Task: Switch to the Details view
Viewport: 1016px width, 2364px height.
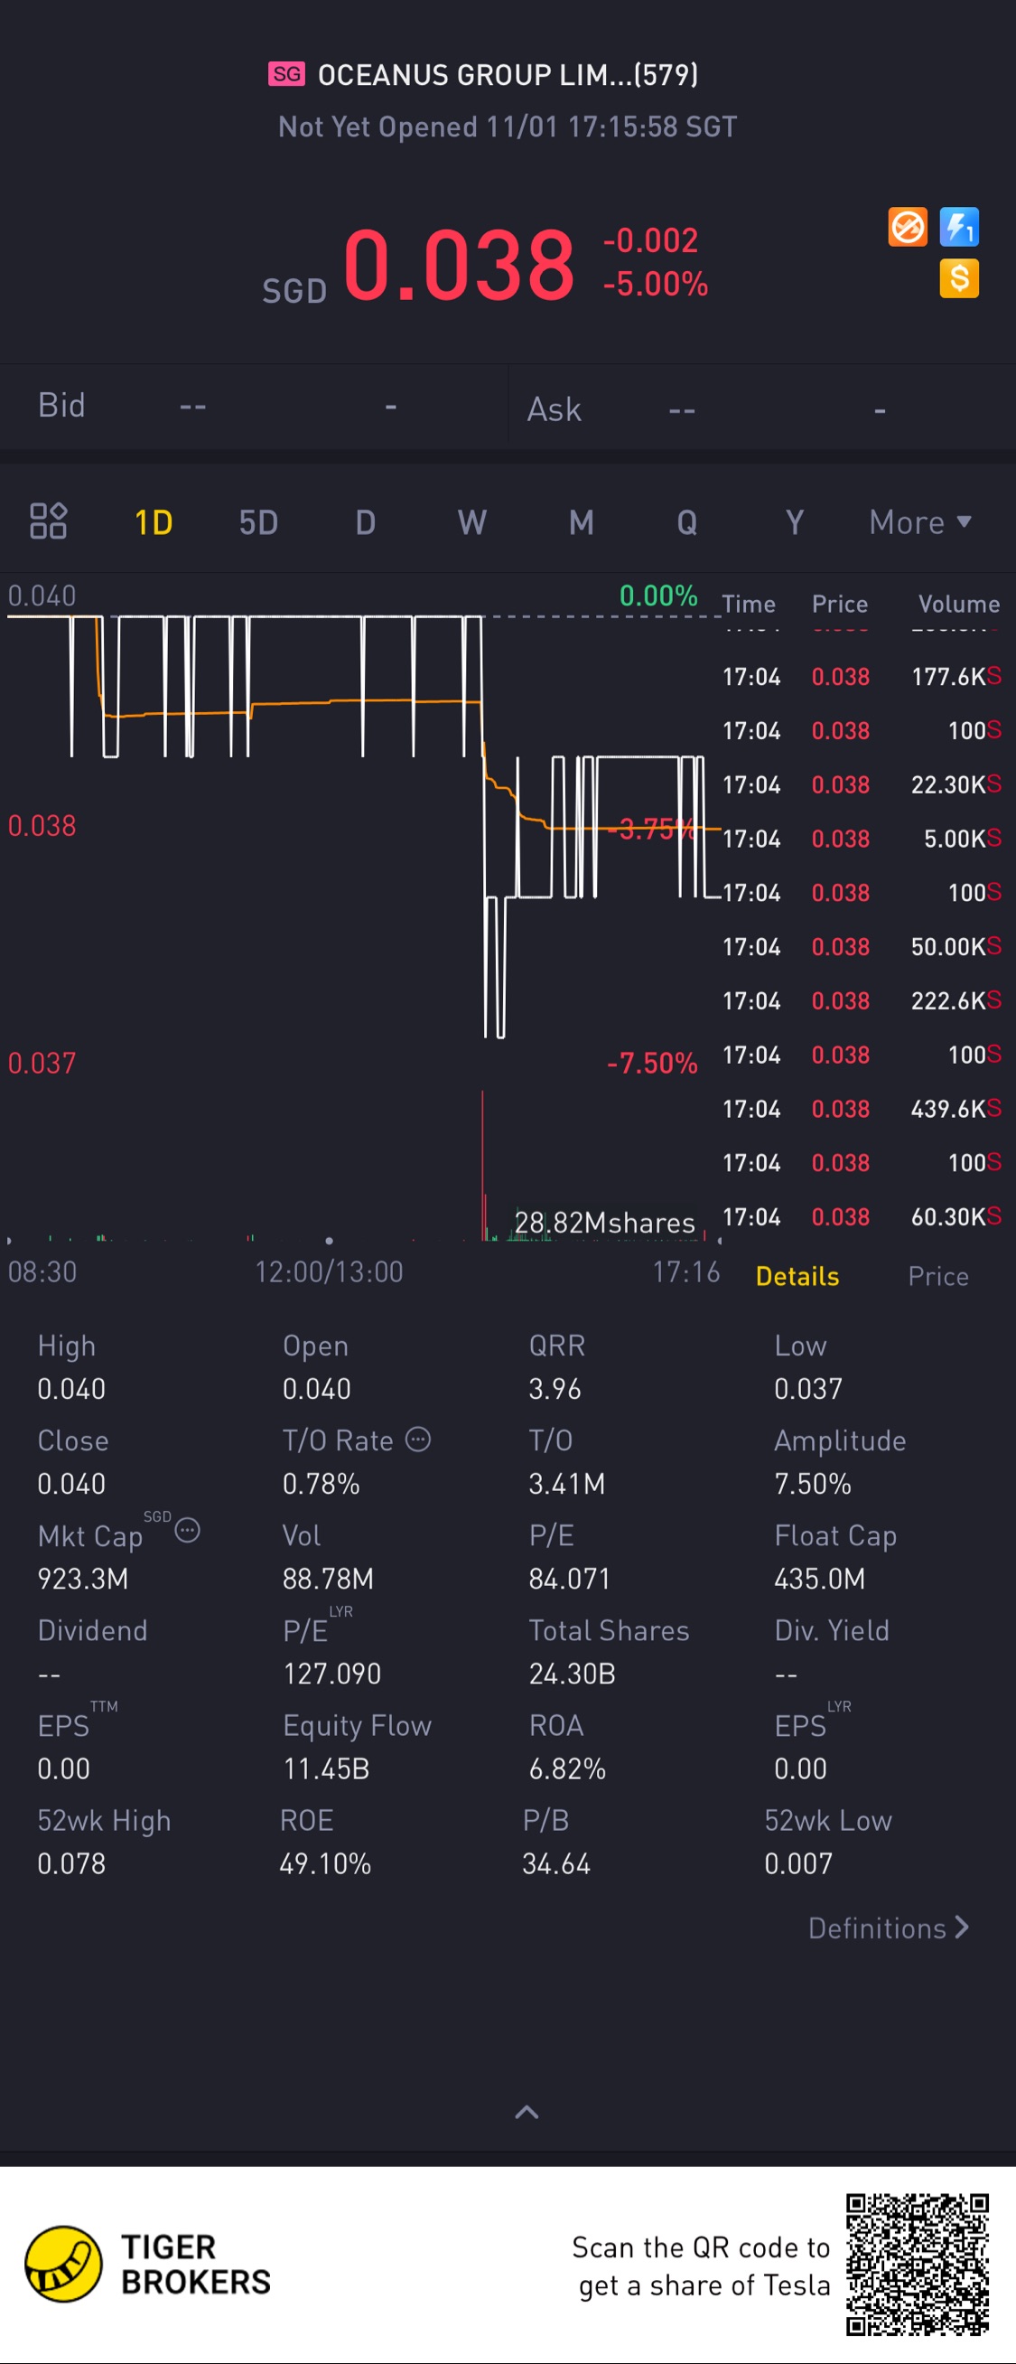Action: point(797,1276)
